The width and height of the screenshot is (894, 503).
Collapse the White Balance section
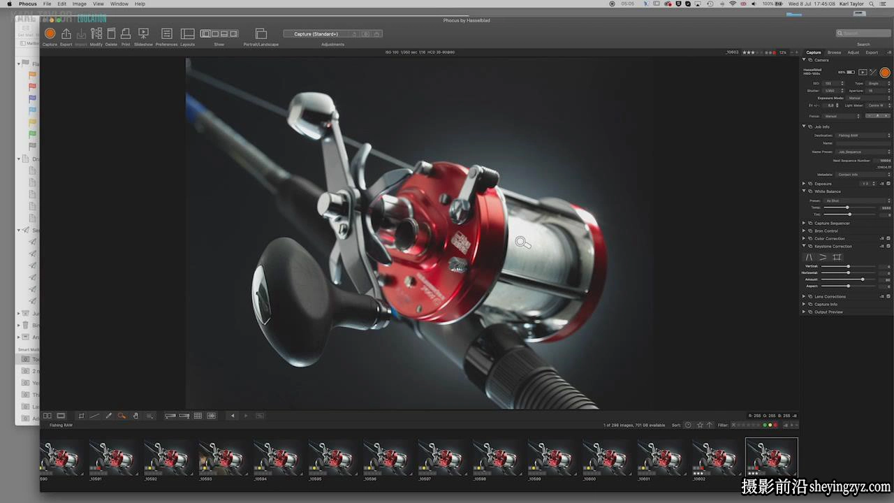804,191
